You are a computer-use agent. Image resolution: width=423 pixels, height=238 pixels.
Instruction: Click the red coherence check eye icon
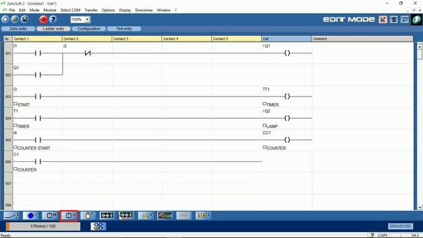tap(43, 19)
